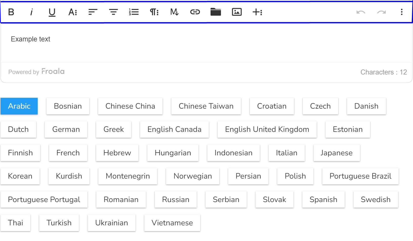Toggle bold formatting
The height and width of the screenshot is (241, 413).
pyautogui.click(x=11, y=12)
